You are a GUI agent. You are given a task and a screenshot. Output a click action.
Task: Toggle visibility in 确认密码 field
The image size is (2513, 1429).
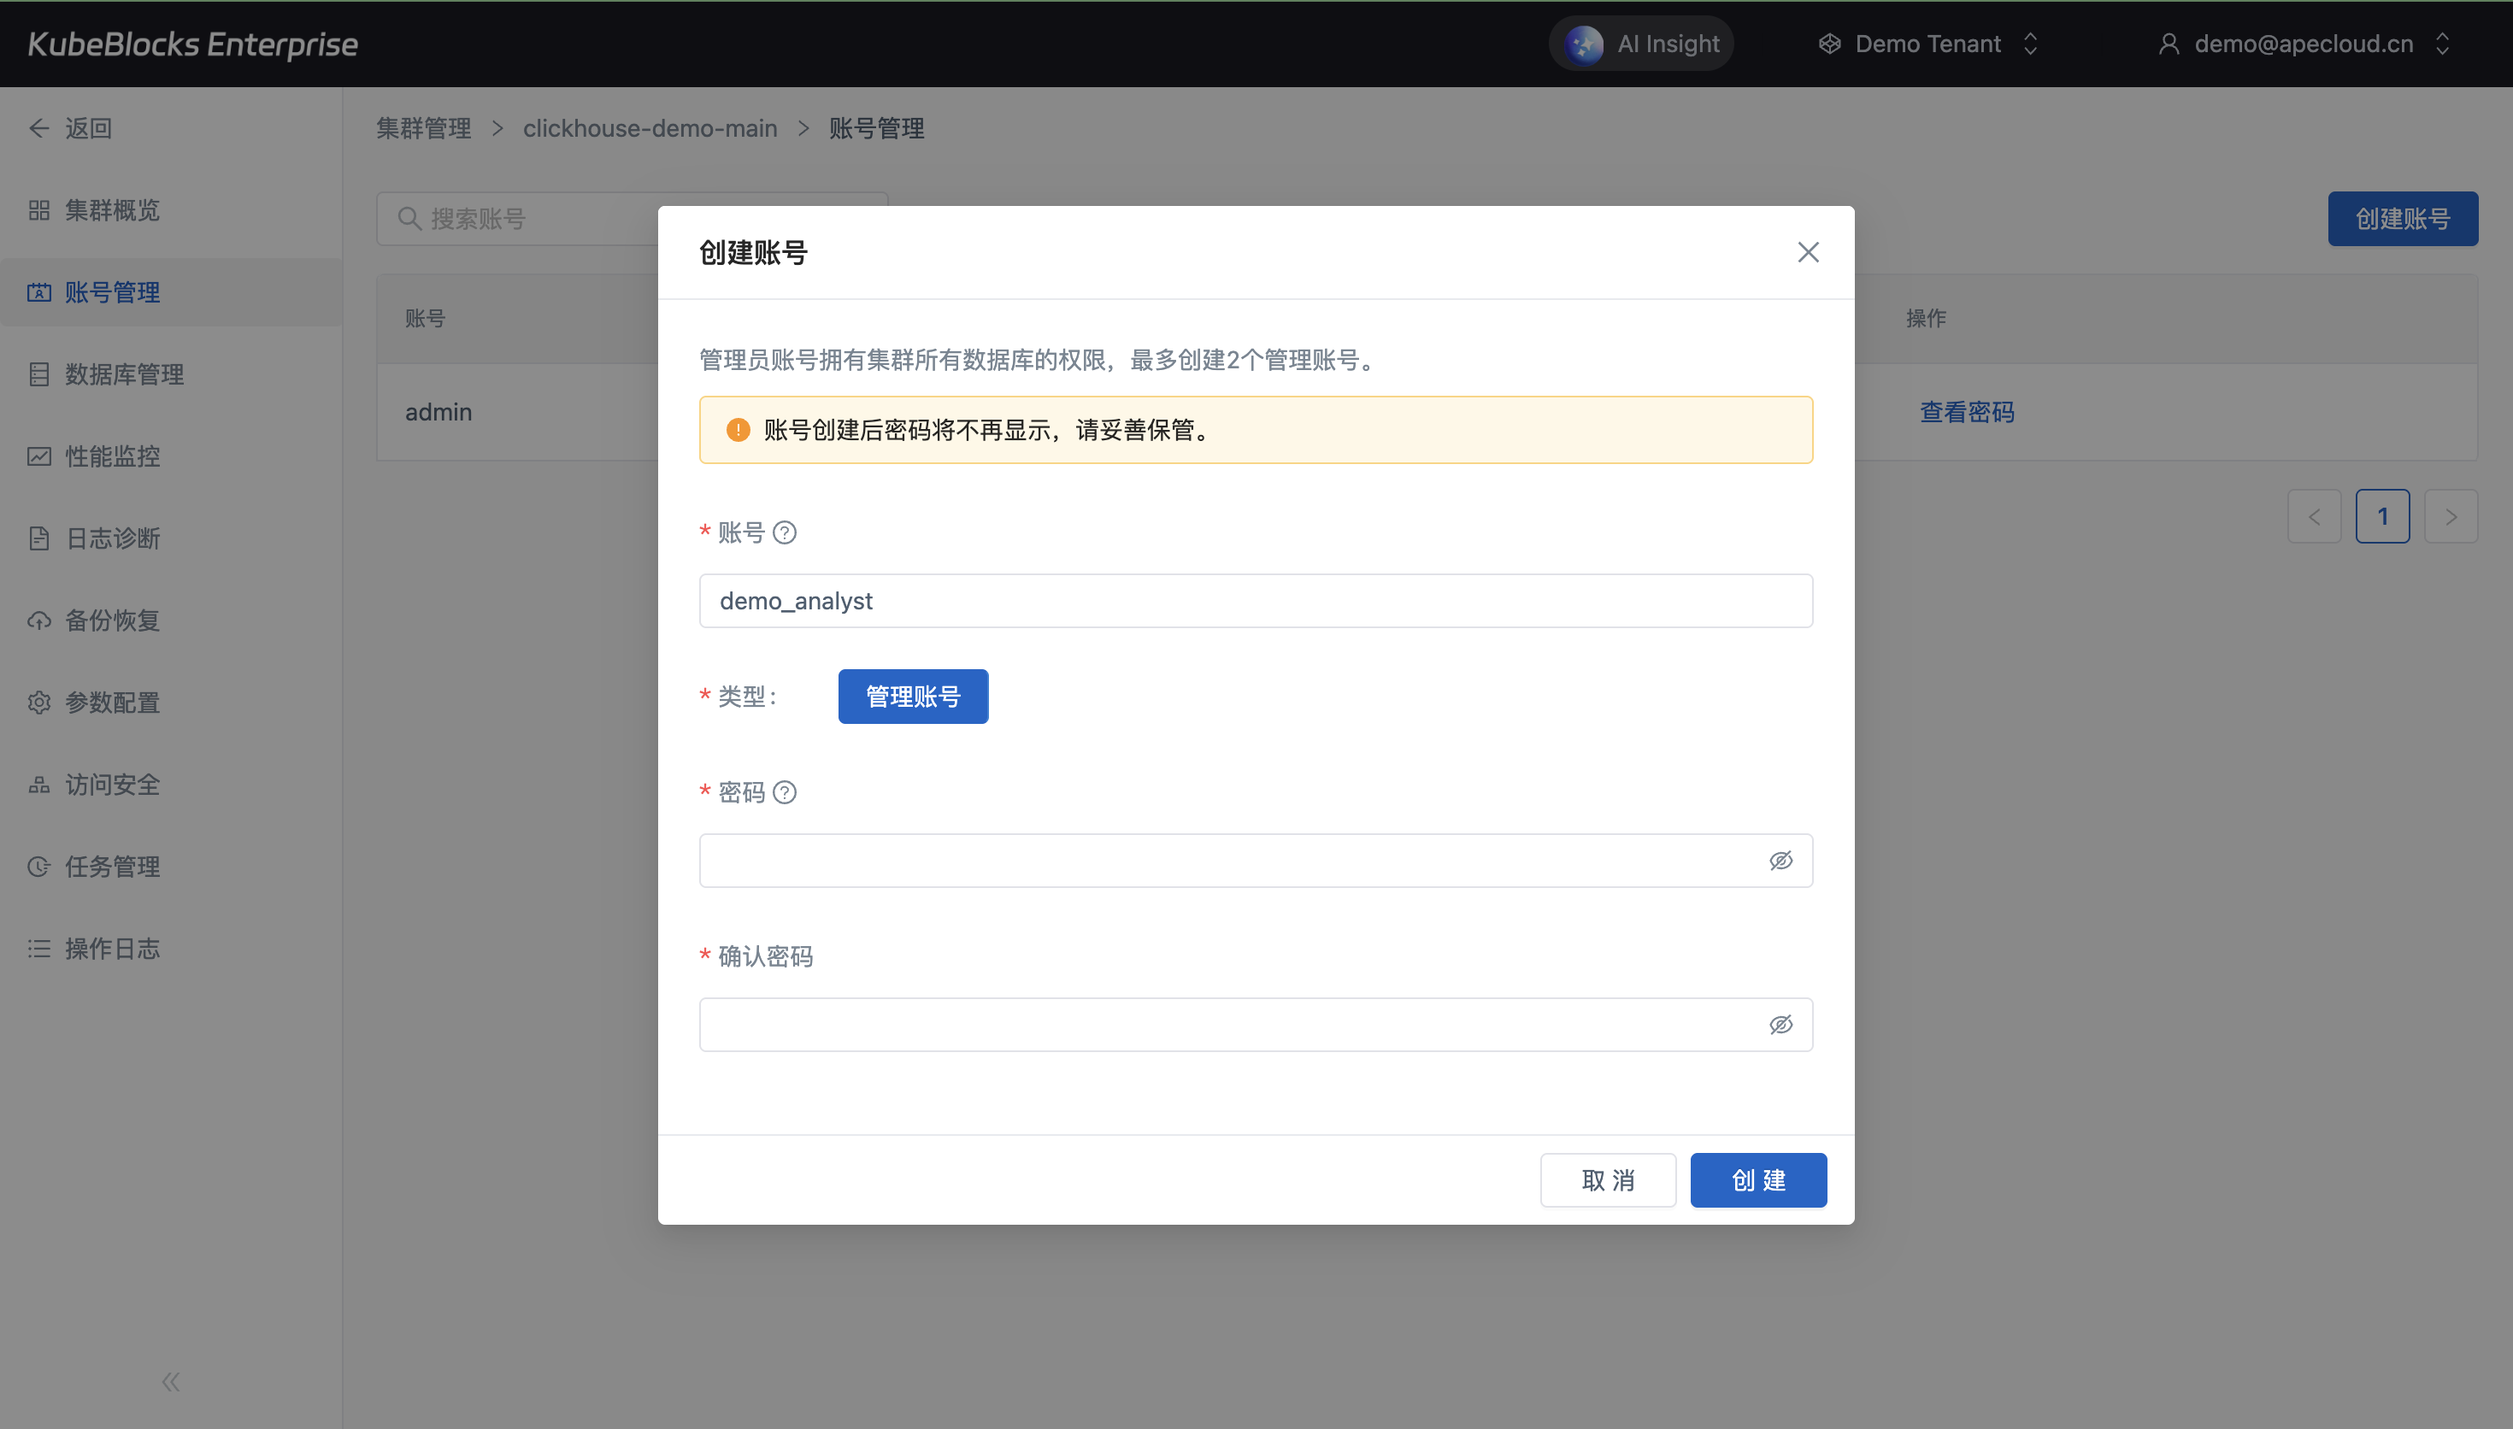(x=1780, y=1025)
